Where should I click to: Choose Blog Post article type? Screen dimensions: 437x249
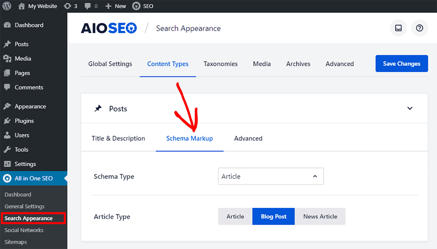[273, 216]
